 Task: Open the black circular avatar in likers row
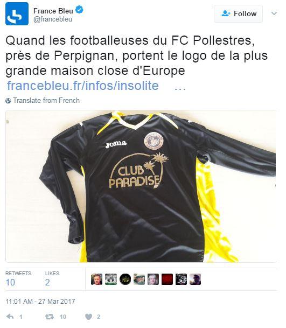pos(125,280)
